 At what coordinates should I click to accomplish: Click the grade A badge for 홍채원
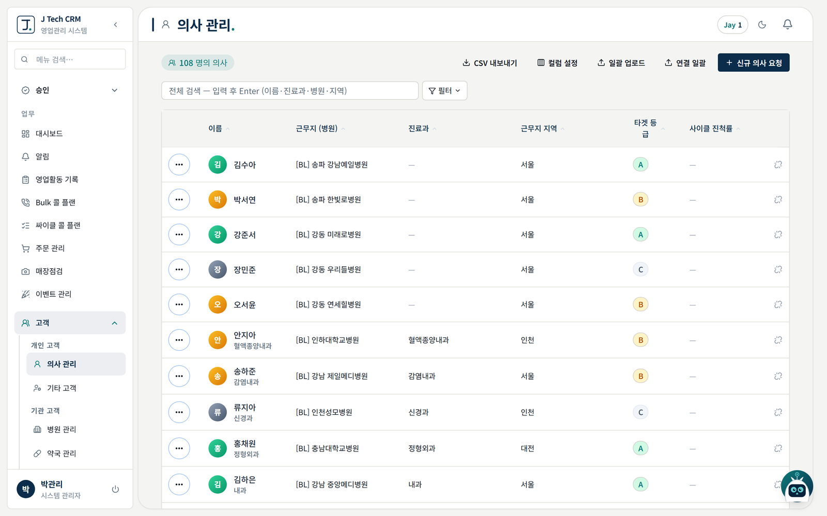point(640,448)
